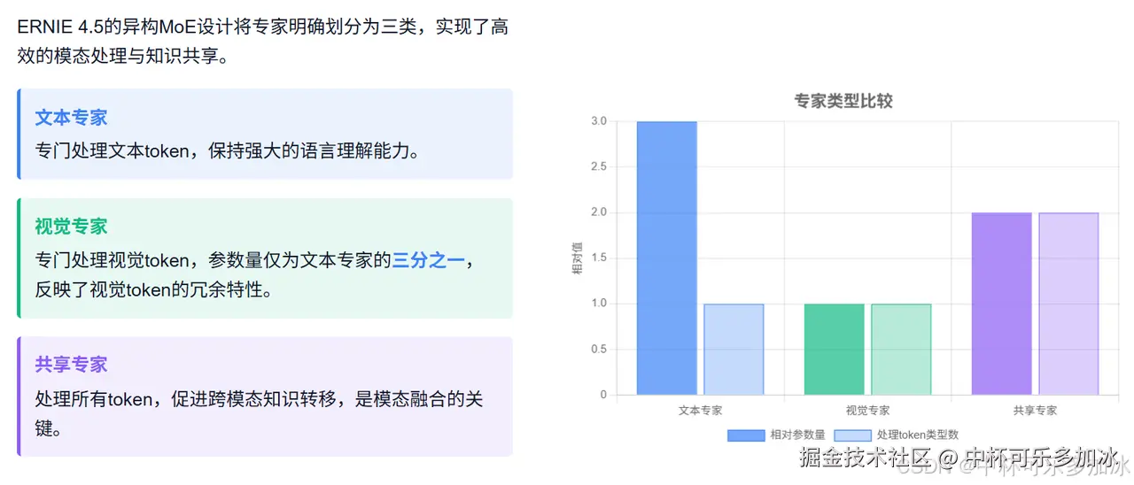Click the 共享专家 card heading
The height and width of the screenshot is (485, 1134).
point(71,365)
